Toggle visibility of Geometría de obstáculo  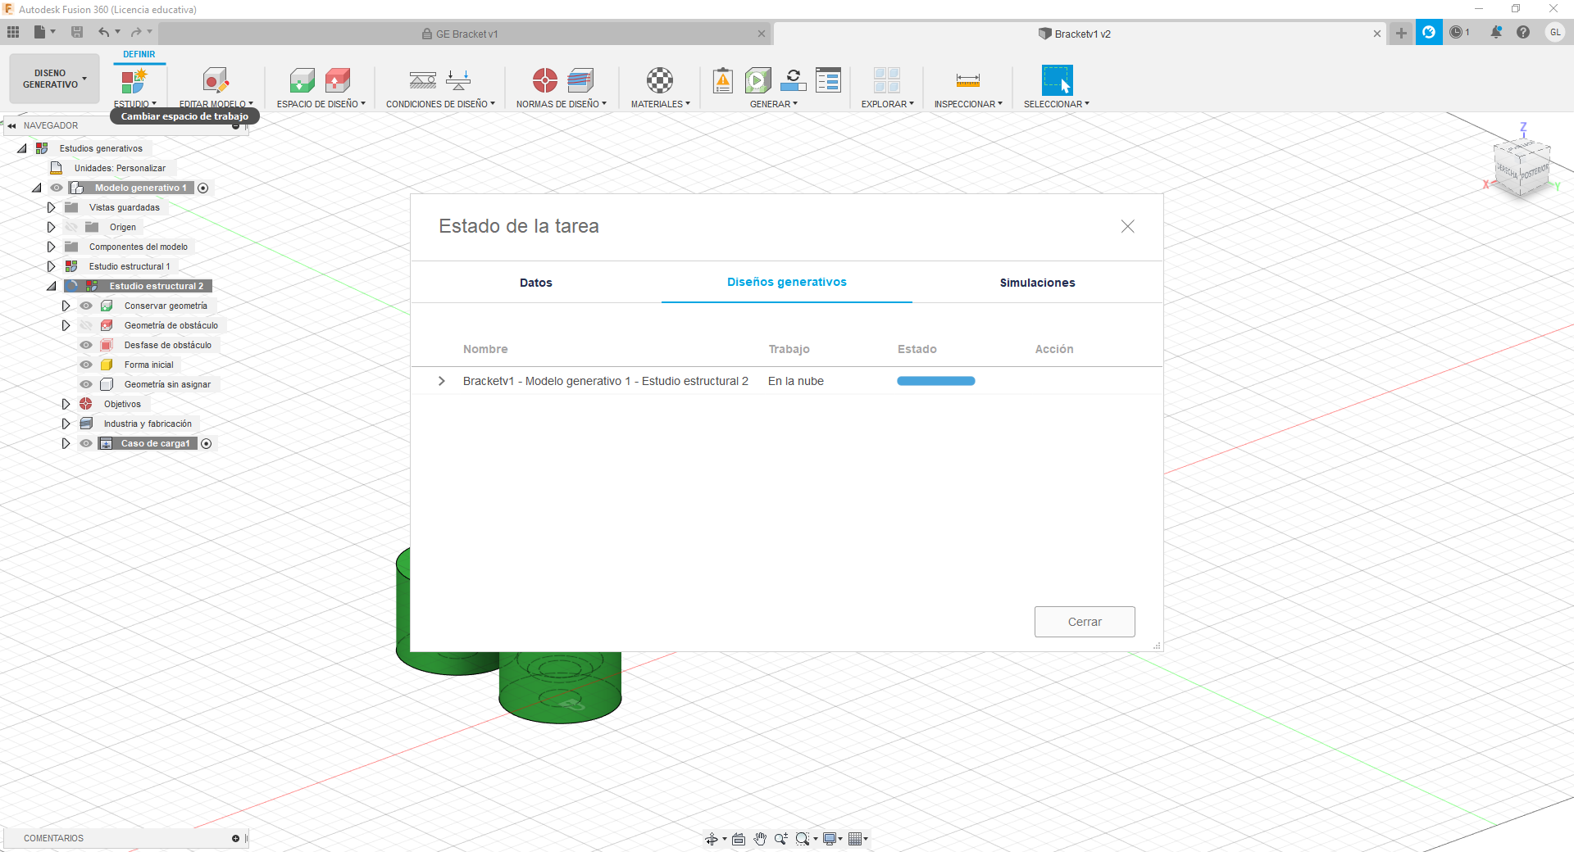pyautogui.click(x=86, y=325)
